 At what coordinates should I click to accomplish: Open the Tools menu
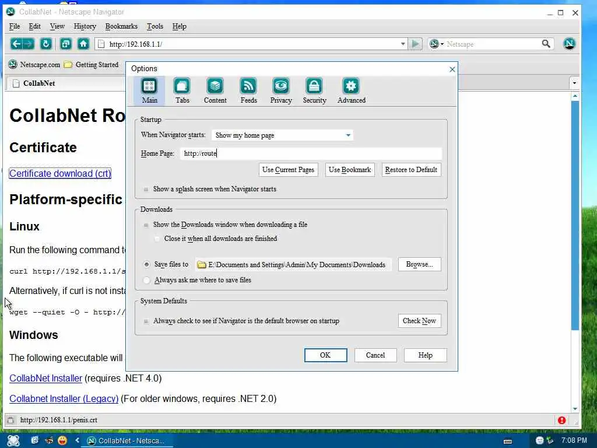click(x=155, y=26)
